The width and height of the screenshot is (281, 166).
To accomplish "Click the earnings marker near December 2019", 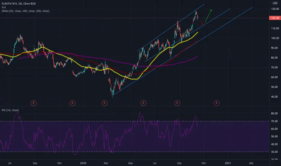I will (x=72, y=103).
